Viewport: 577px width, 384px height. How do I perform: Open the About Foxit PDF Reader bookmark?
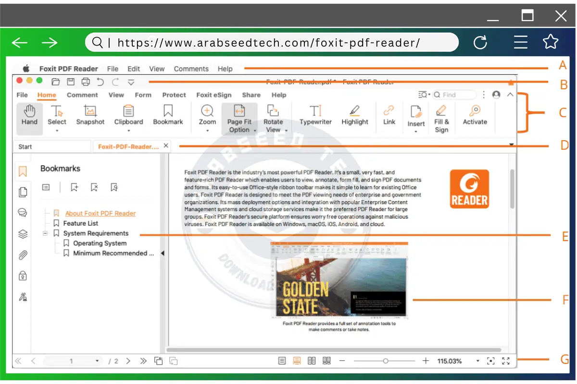pos(100,213)
